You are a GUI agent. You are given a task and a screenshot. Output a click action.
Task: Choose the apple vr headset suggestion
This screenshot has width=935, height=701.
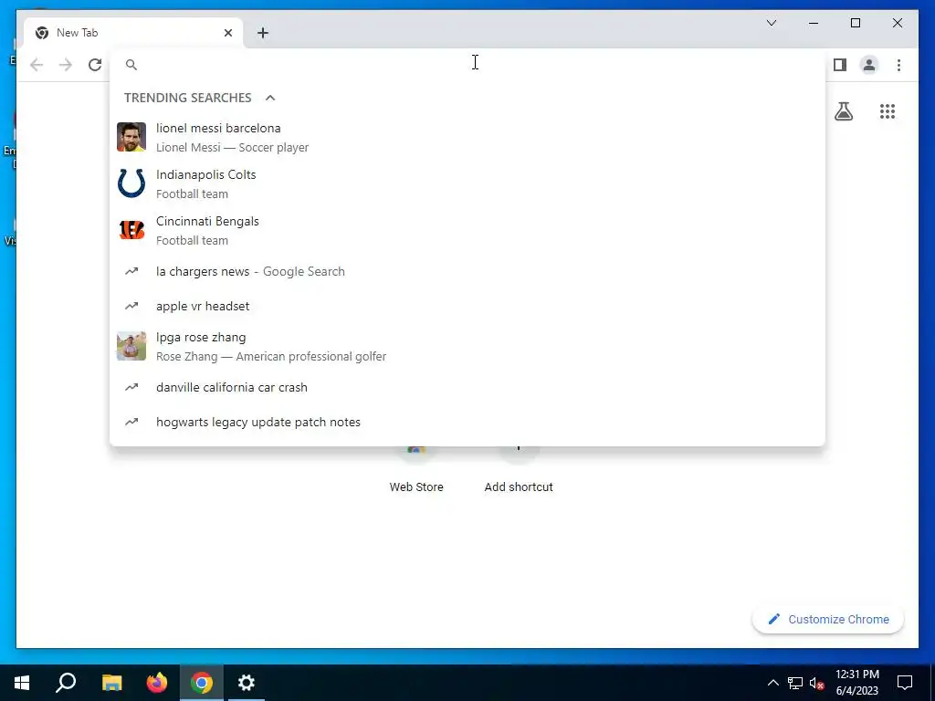tap(467, 306)
